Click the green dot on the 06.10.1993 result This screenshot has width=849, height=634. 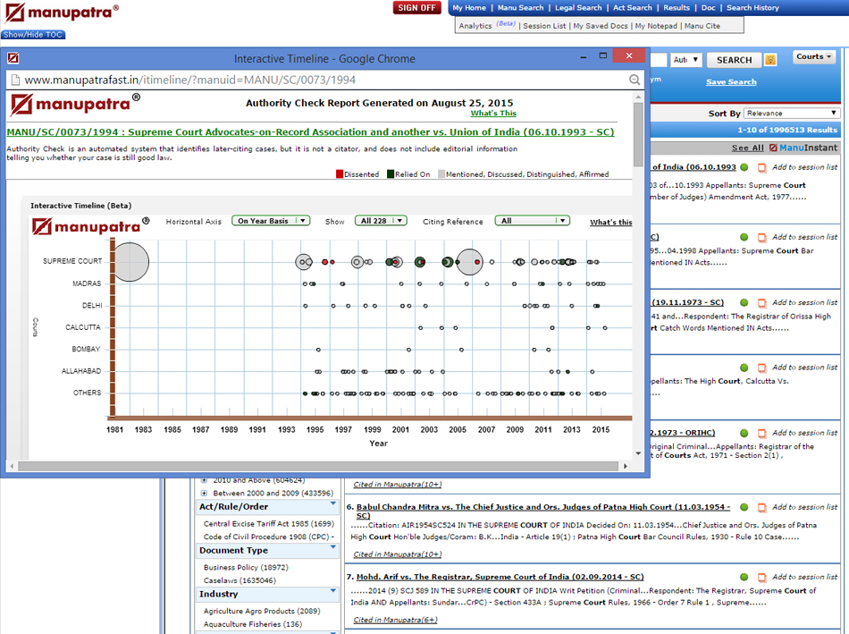(744, 167)
